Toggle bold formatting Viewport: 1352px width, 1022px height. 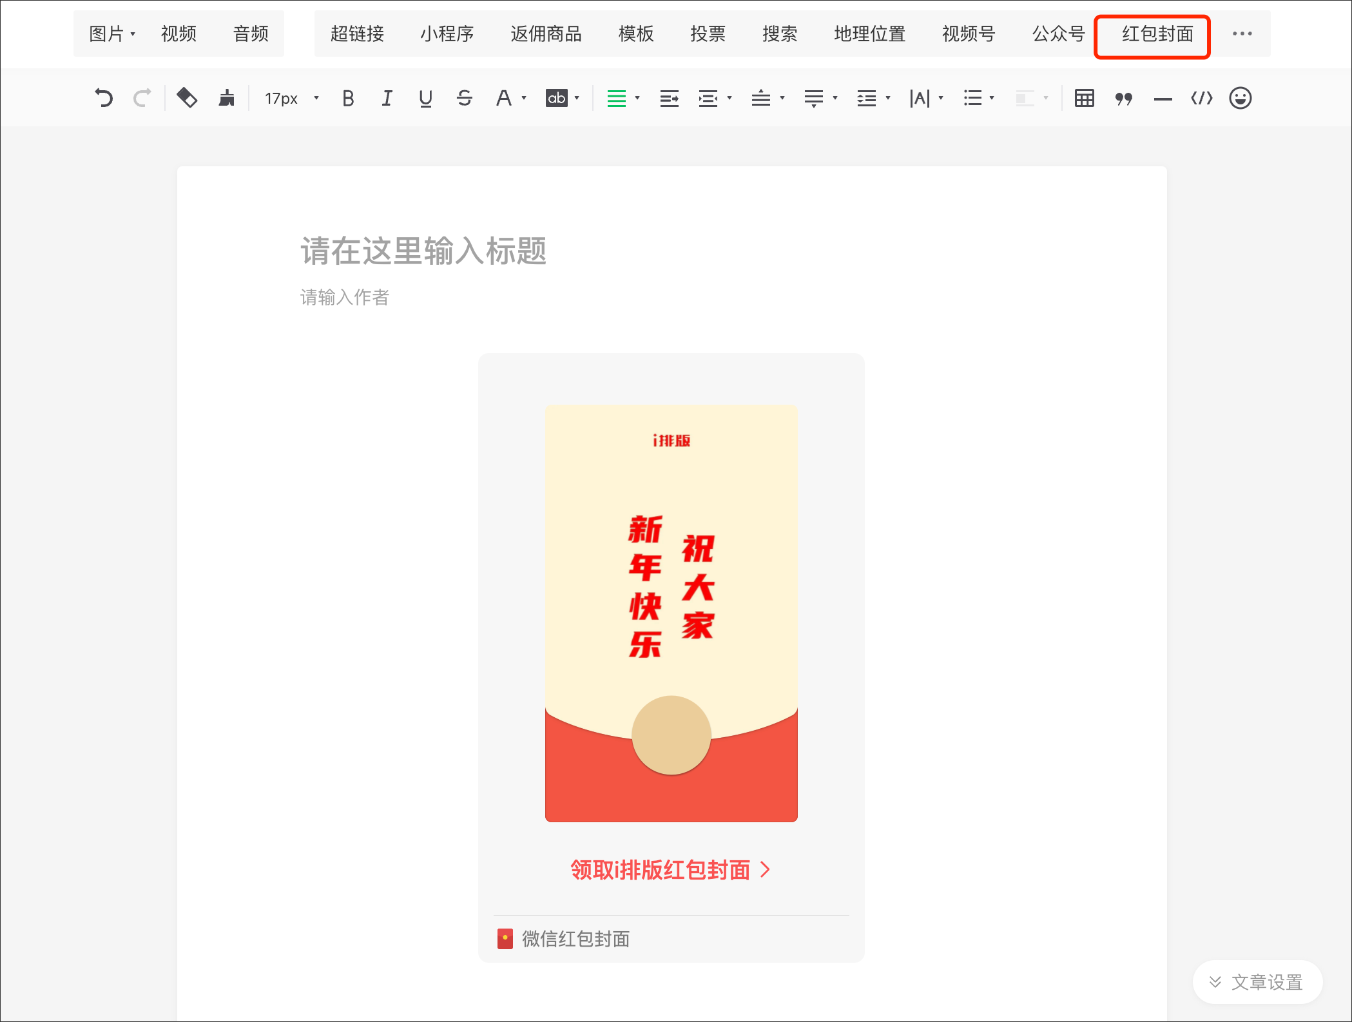(348, 98)
